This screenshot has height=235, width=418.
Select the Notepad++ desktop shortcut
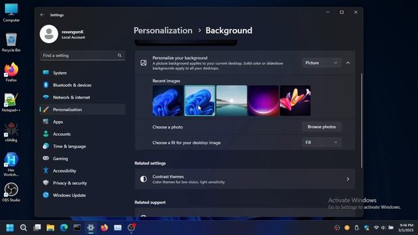click(11, 102)
